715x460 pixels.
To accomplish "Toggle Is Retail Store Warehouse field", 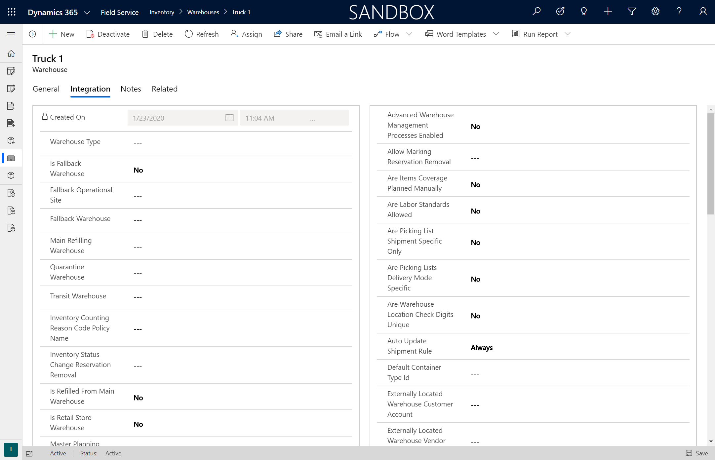I will tap(138, 424).
